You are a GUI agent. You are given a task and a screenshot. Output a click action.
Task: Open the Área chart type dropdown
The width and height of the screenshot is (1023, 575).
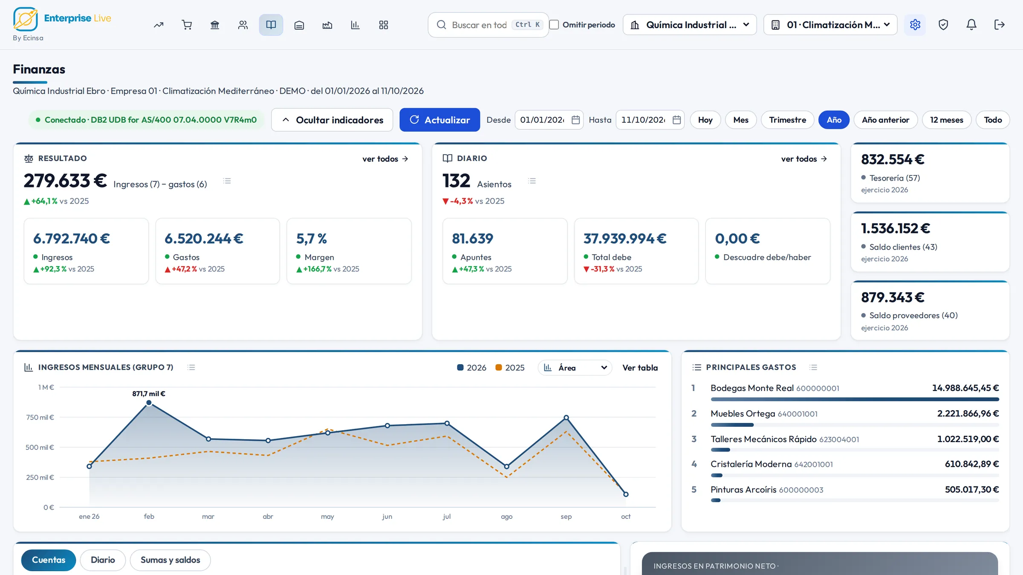(575, 368)
